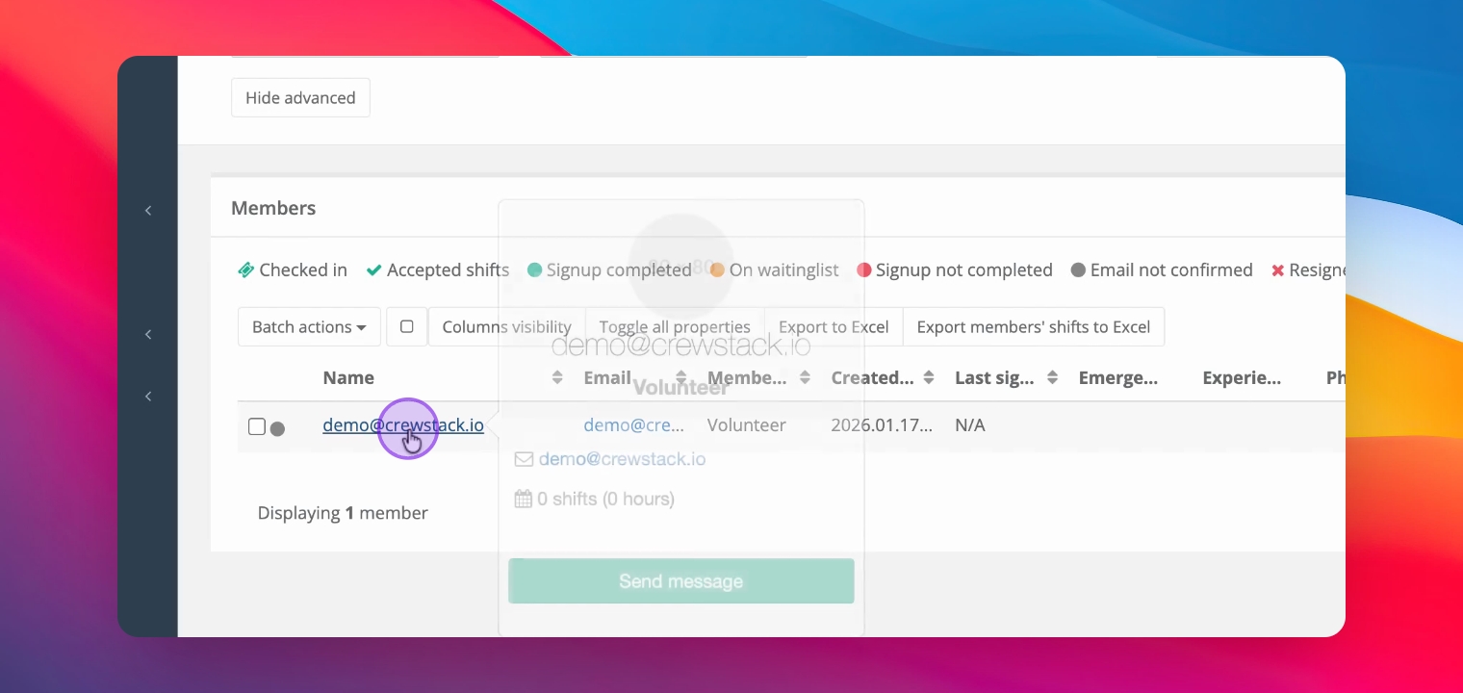
Task: Click the Accepted shifts checkmark icon
Action: [373, 270]
